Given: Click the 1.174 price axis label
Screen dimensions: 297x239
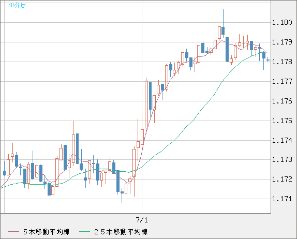Looking at the screenshot, I should click(282, 140).
